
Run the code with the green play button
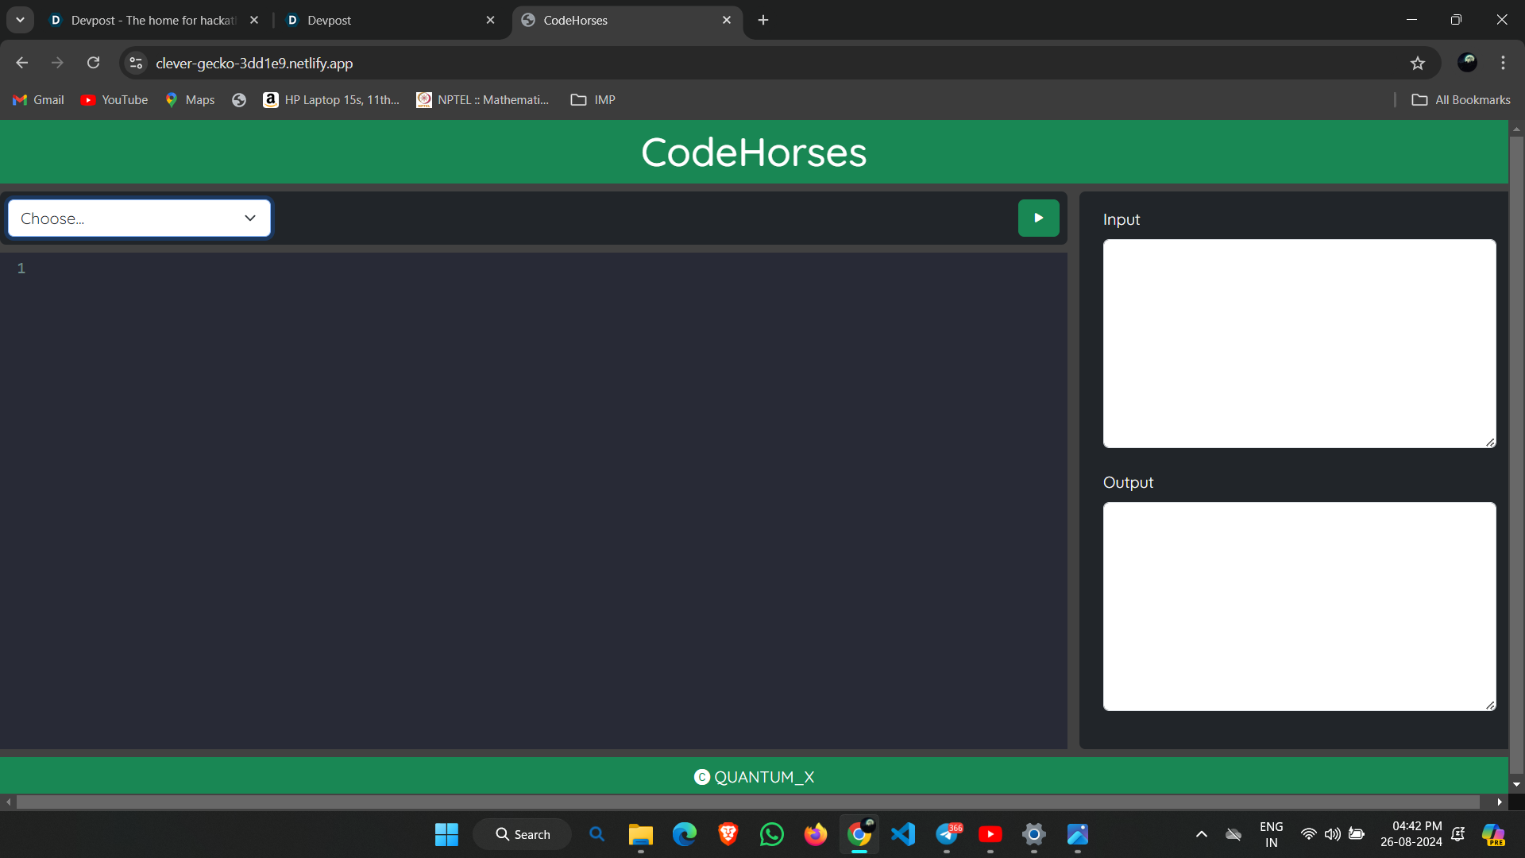point(1038,218)
